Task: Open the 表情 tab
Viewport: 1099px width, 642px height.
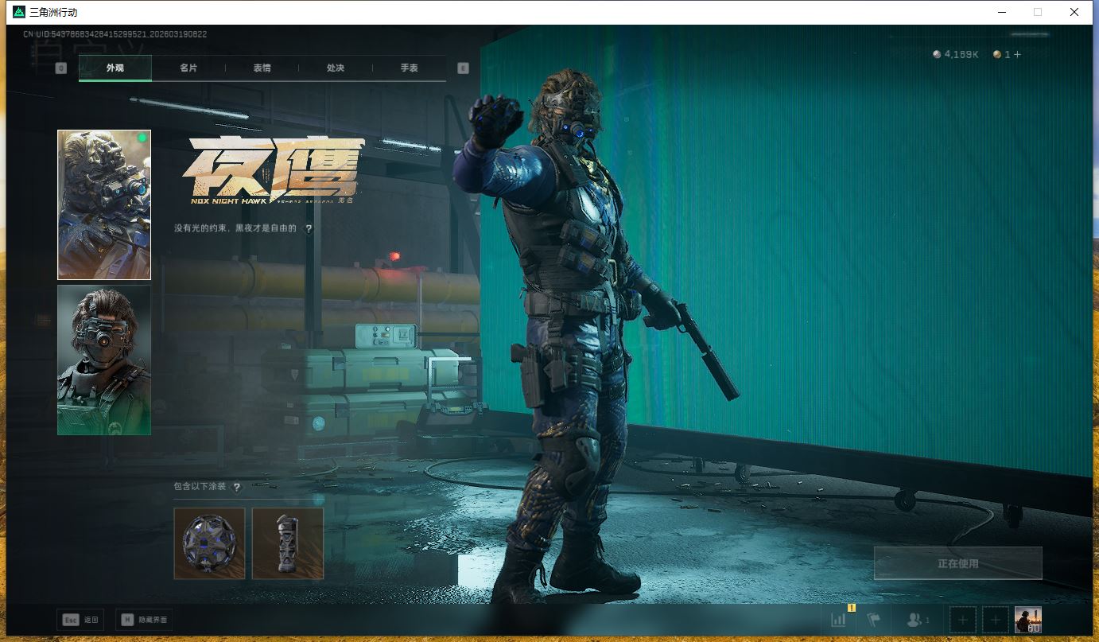Action: tap(262, 68)
